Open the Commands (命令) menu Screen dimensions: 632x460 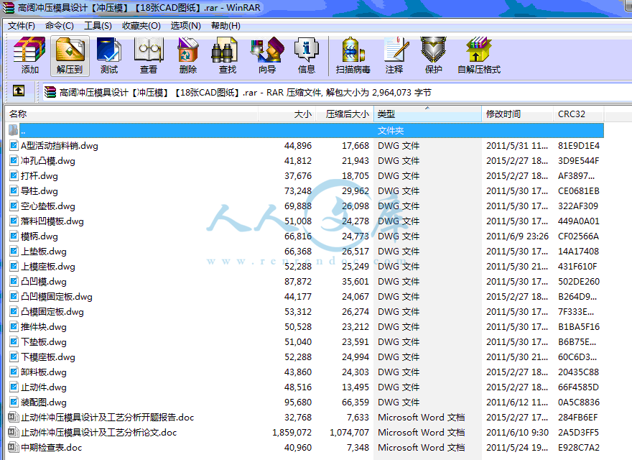point(59,26)
